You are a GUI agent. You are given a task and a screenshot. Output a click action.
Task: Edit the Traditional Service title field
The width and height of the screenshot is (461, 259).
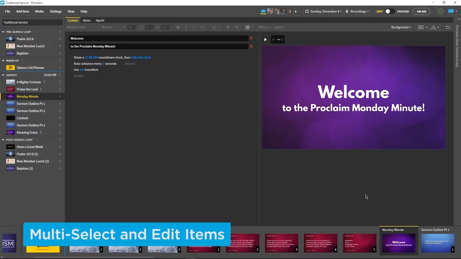(32, 22)
